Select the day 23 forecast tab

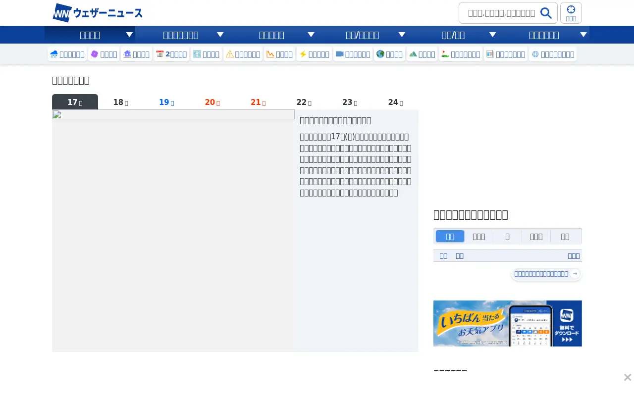(x=350, y=102)
